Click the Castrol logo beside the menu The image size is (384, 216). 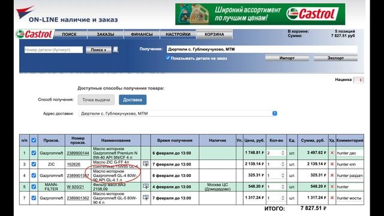[34, 34]
